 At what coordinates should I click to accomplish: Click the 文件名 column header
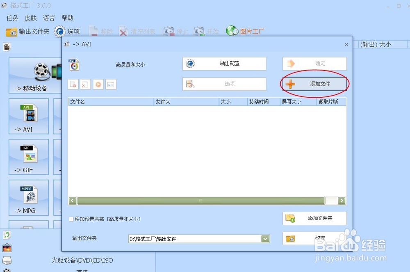(111, 101)
